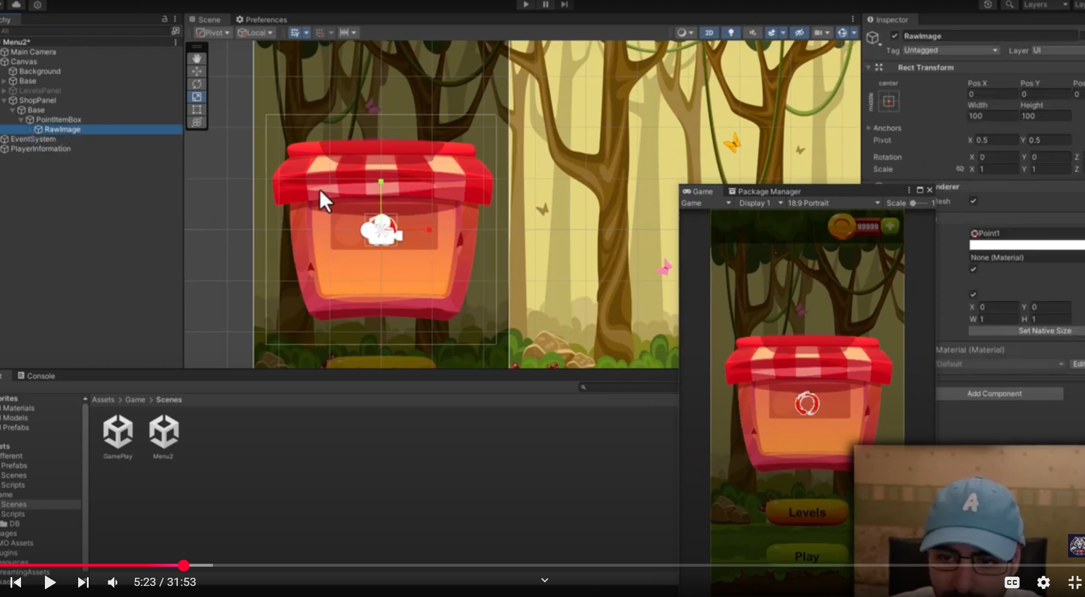Image resolution: width=1085 pixels, height=597 pixels.
Task: Select the Rotate tool
Action: point(197,84)
